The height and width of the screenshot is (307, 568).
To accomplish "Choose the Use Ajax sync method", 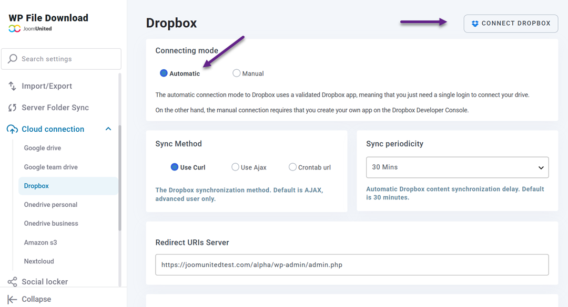I will click(x=236, y=167).
